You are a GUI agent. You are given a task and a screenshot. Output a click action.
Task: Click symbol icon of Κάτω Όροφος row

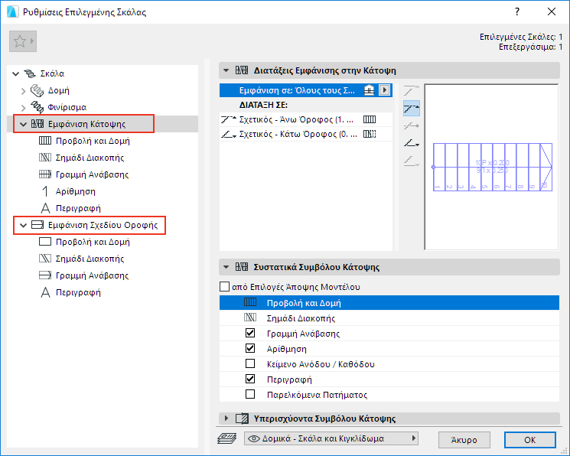point(370,134)
